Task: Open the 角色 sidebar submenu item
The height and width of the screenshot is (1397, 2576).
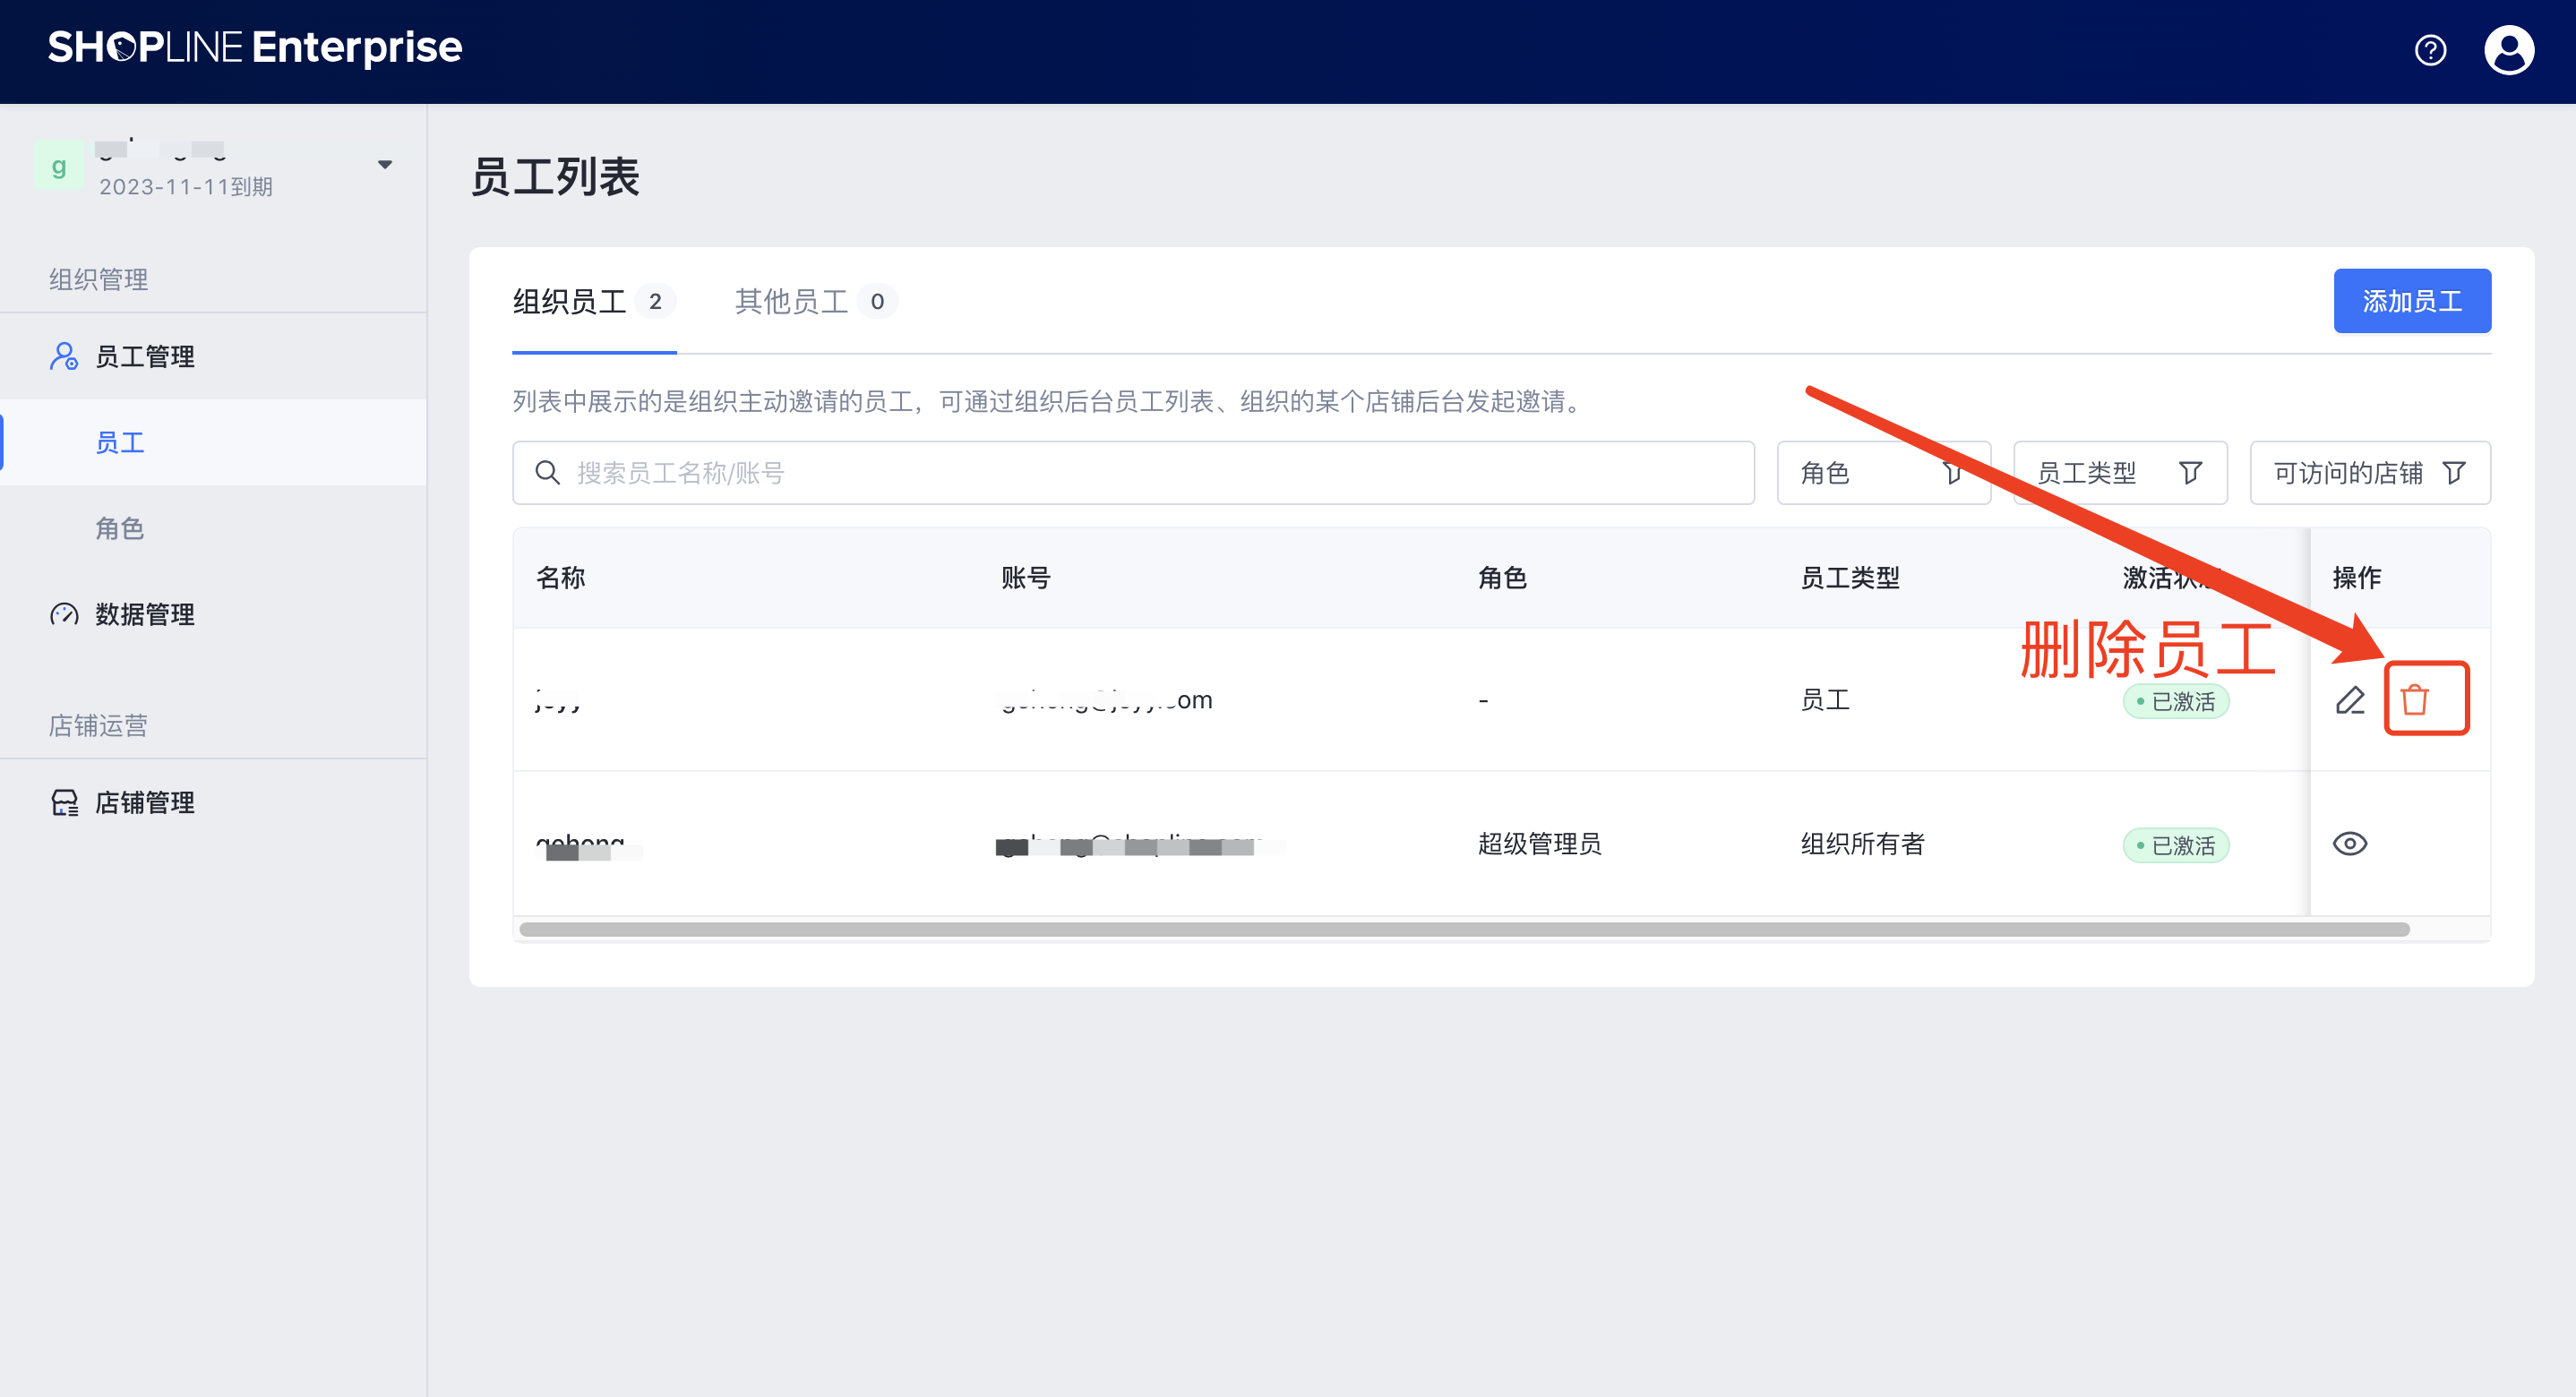Action: [120, 528]
